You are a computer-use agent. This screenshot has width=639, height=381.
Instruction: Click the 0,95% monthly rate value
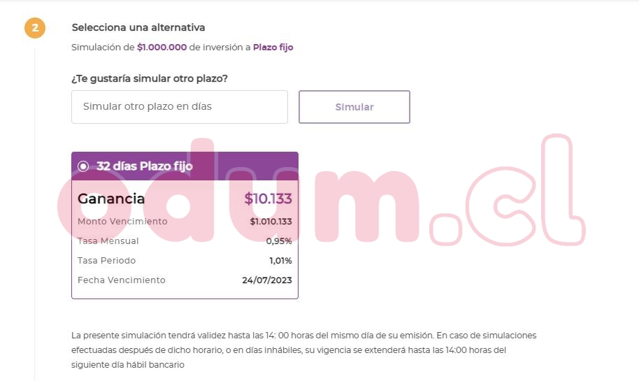pos(279,241)
